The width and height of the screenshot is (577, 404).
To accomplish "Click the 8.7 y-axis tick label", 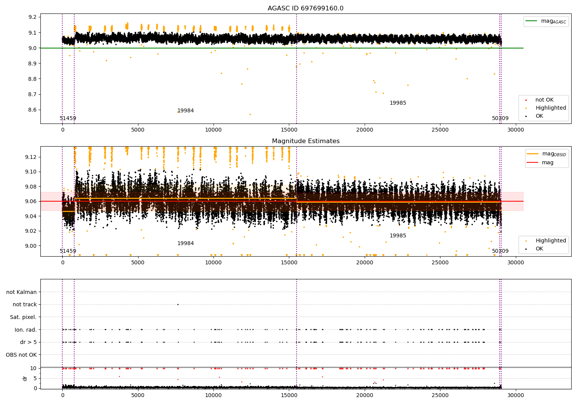I will tap(32, 95).
